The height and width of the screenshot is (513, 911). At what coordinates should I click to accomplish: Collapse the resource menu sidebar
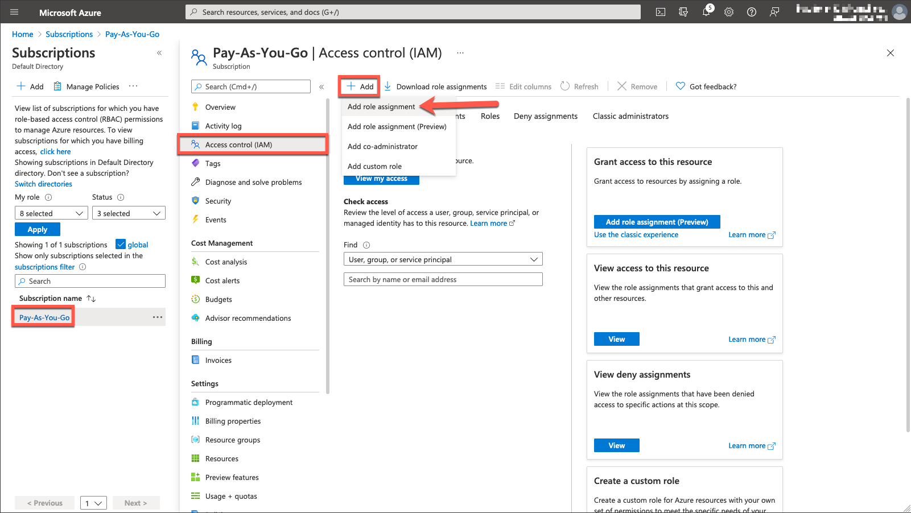321,87
